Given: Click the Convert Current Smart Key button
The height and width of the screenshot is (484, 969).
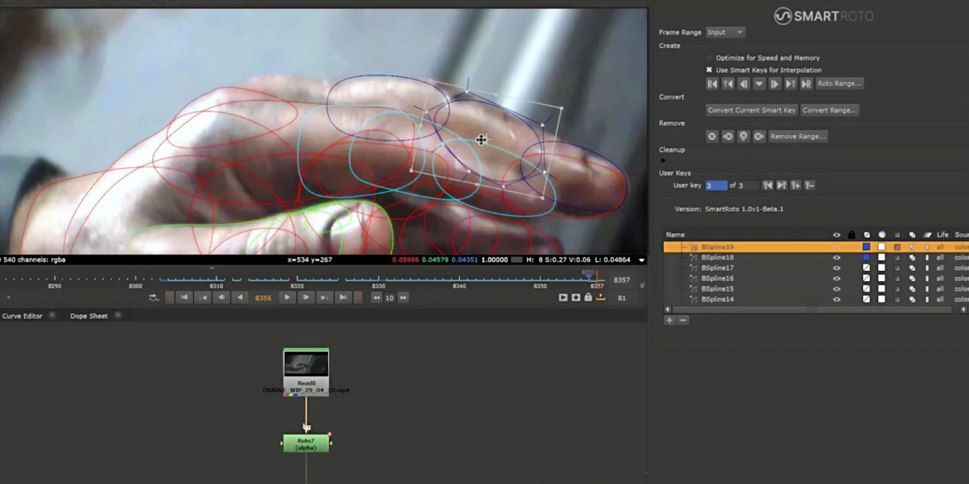Looking at the screenshot, I should [752, 110].
